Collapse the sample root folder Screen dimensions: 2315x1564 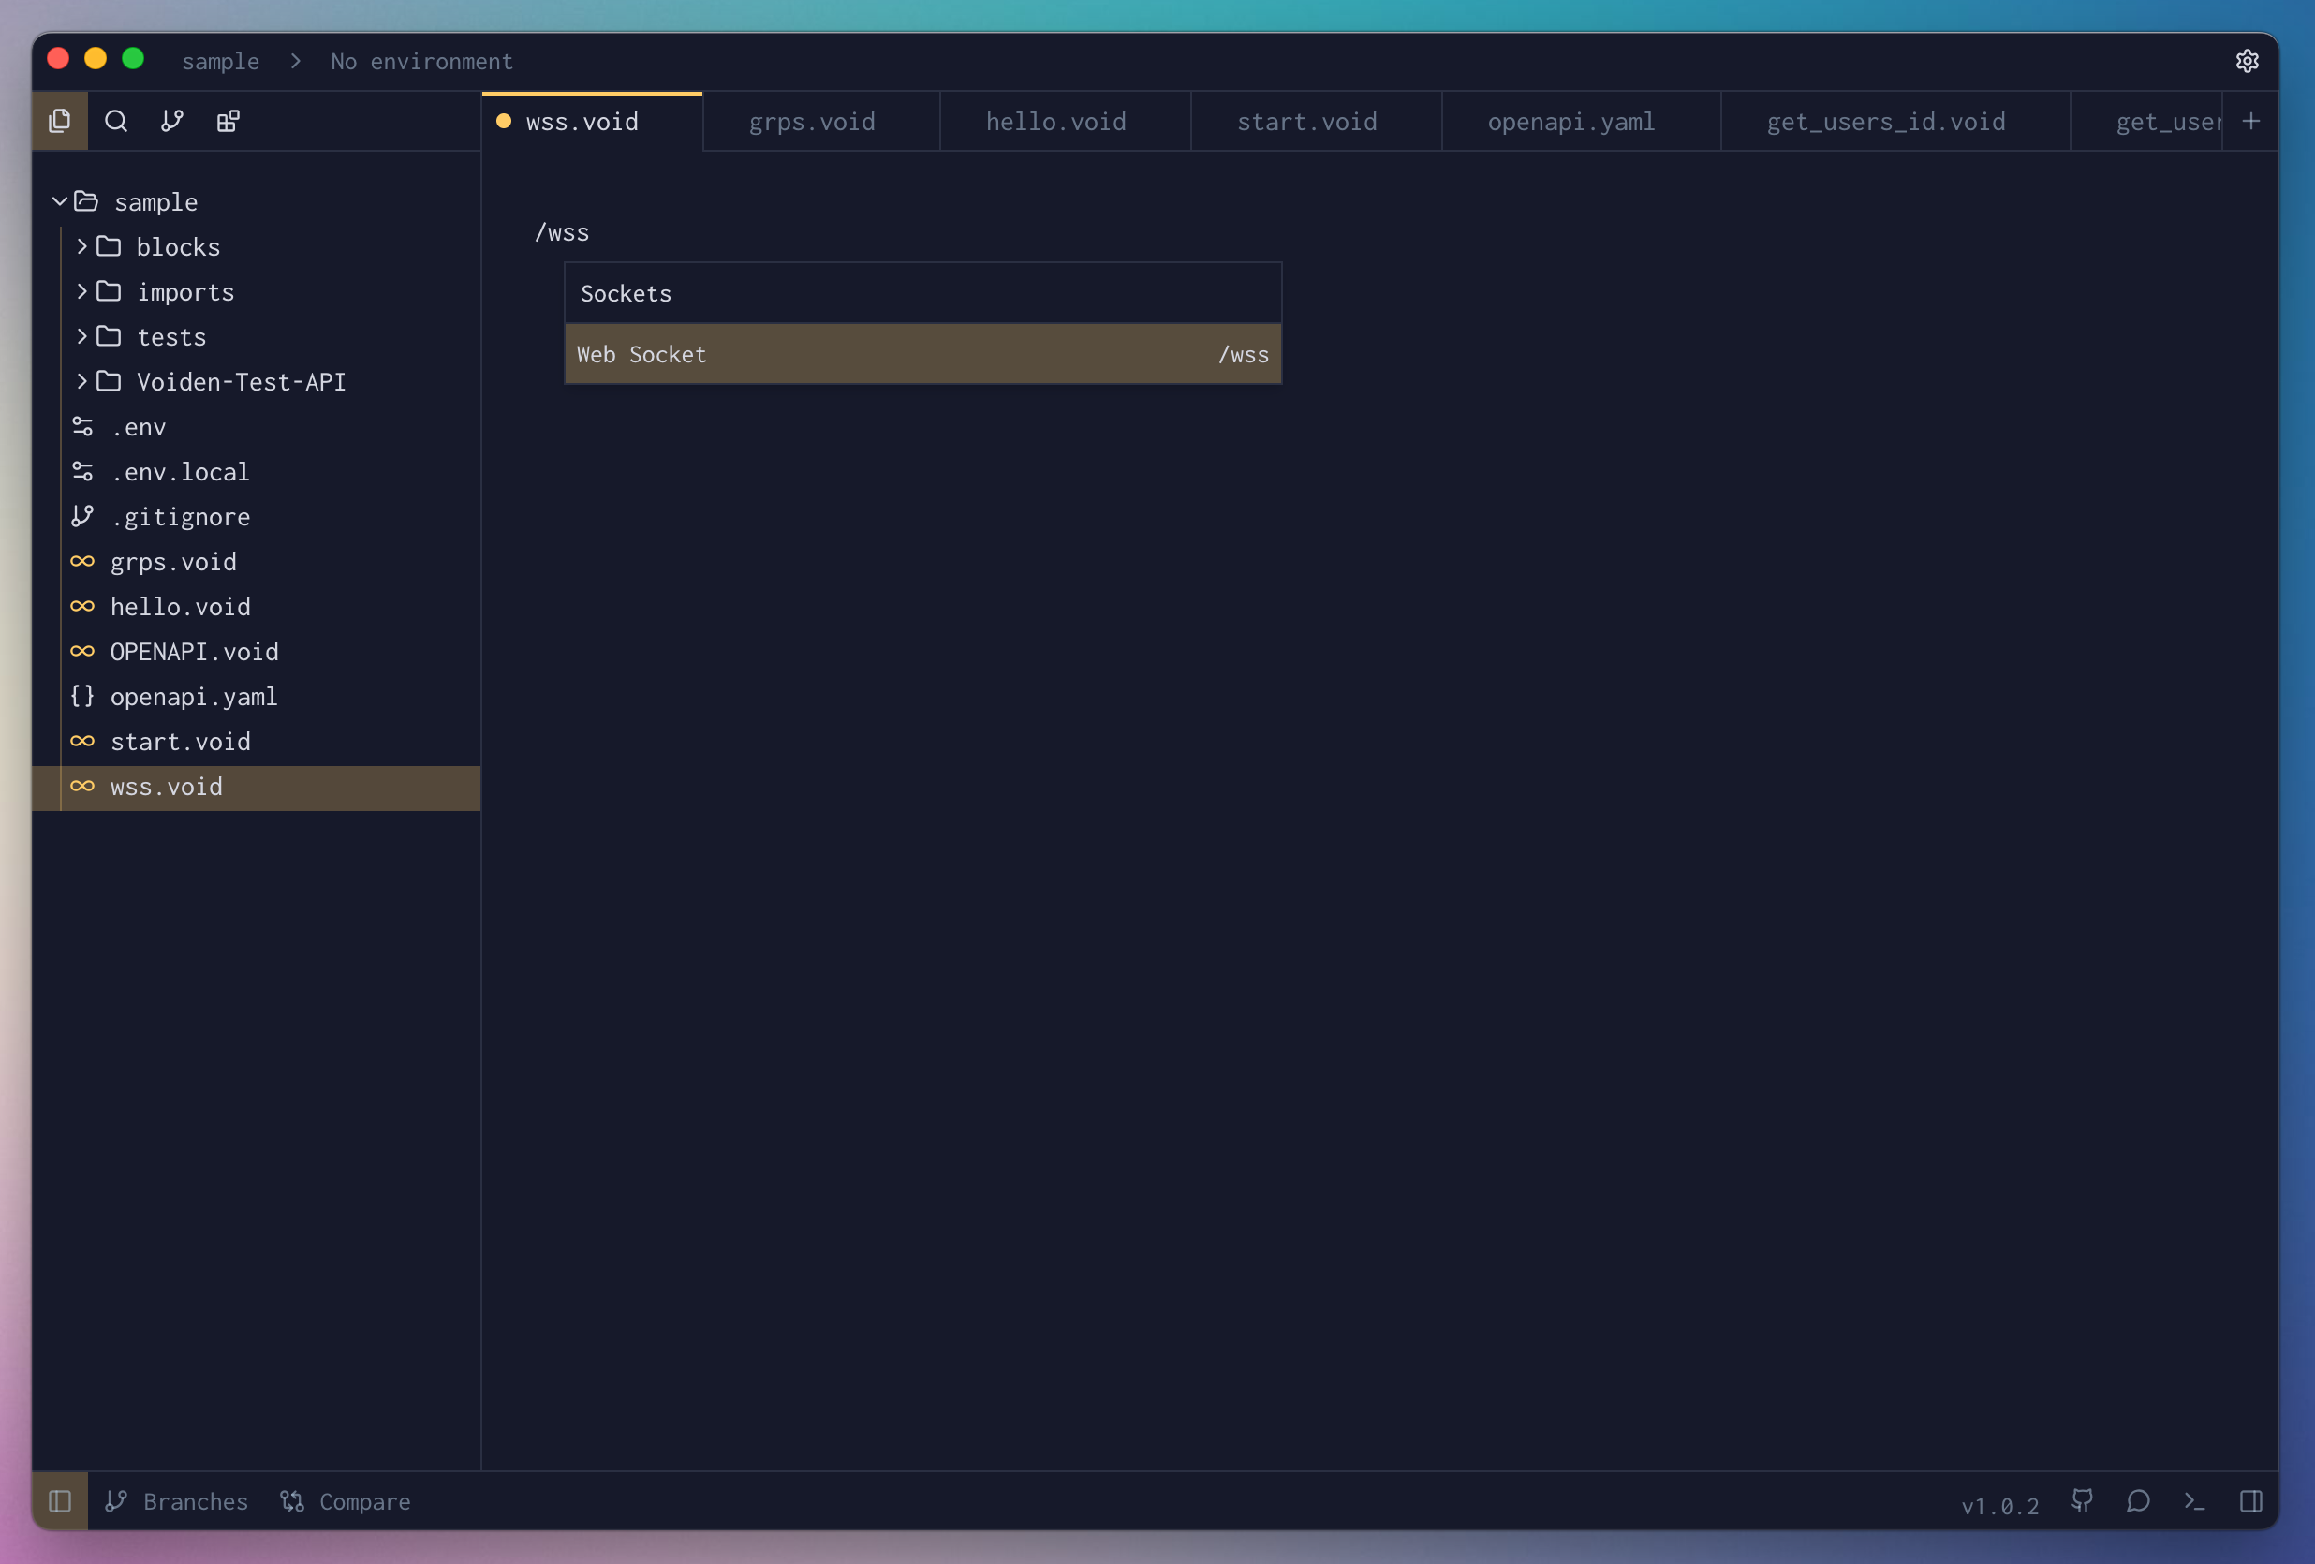[x=60, y=202]
